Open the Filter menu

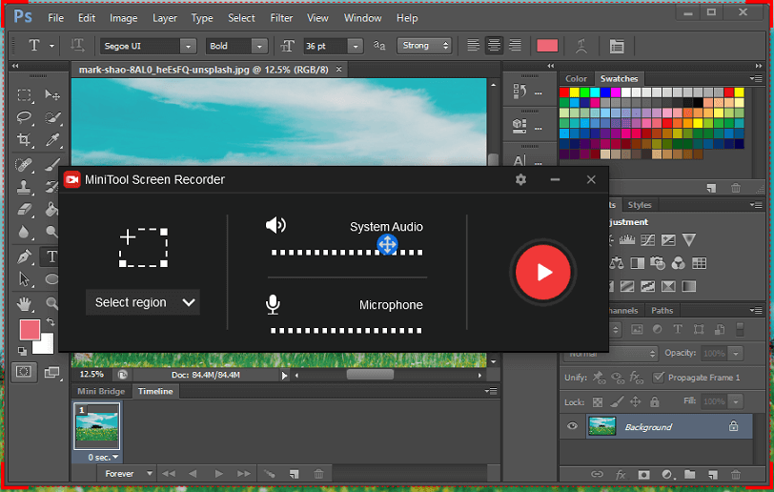[x=281, y=18]
